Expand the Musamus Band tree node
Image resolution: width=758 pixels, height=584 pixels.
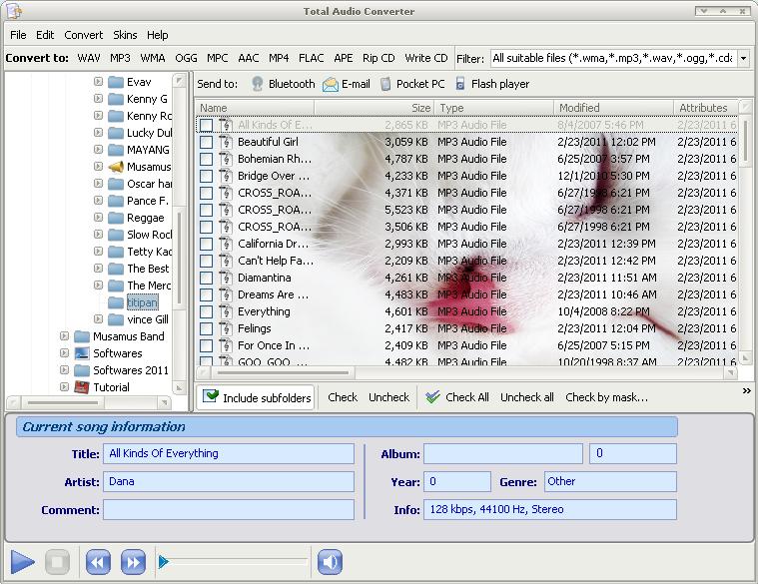64,335
